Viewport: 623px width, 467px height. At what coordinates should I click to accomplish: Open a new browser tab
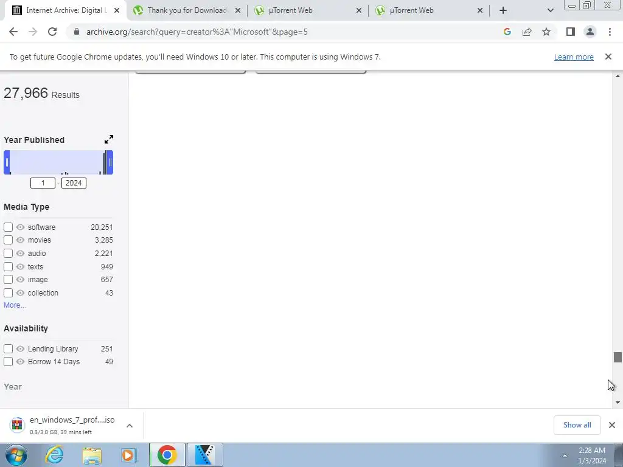(x=503, y=10)
